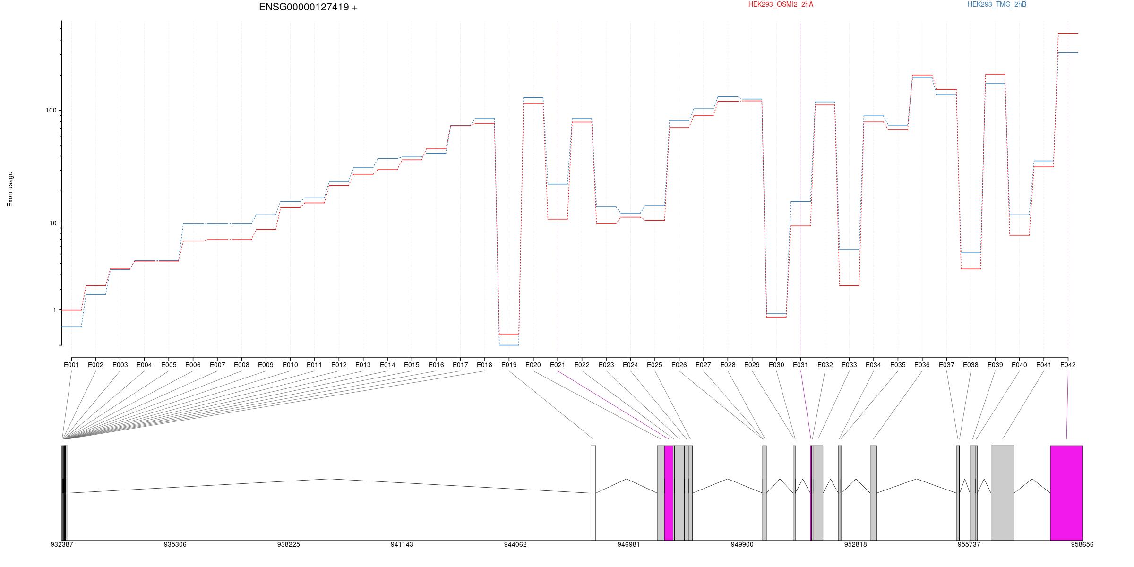Screen dimensions: 1134x567
Task: Click exon label E033
Action: (849, 365)
